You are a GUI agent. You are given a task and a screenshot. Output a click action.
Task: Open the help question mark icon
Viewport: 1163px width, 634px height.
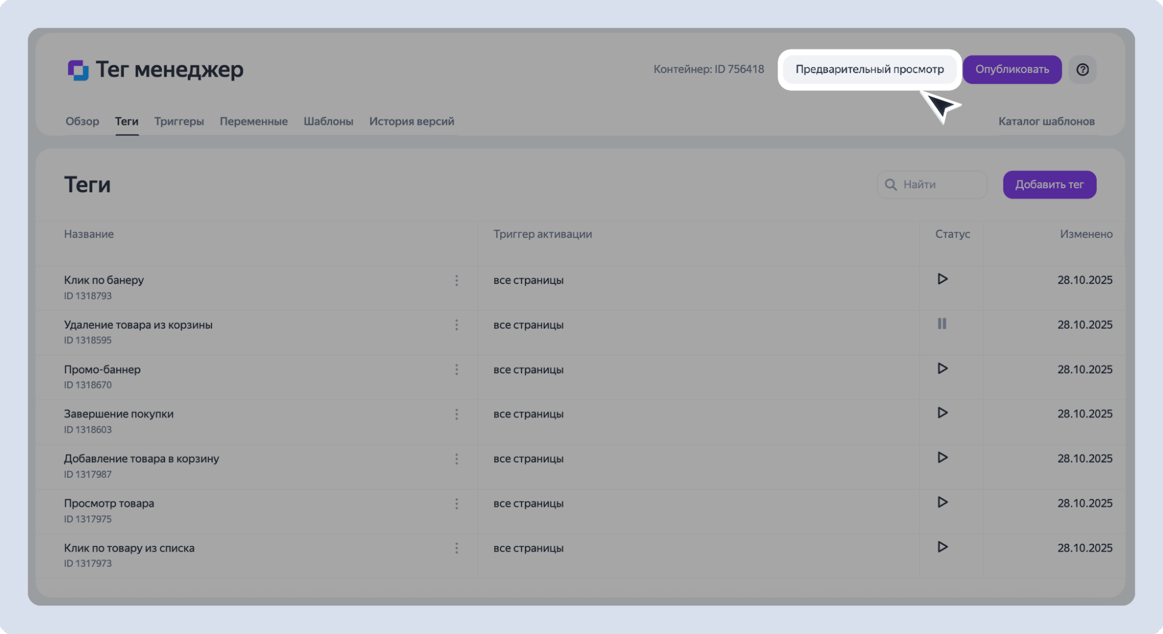coord(1082,70)
